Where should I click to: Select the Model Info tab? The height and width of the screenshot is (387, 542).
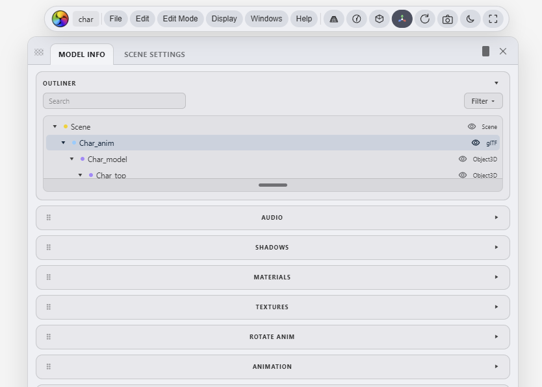[82, 54]
